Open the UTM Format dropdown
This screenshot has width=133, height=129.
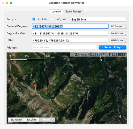pos(119,40)
